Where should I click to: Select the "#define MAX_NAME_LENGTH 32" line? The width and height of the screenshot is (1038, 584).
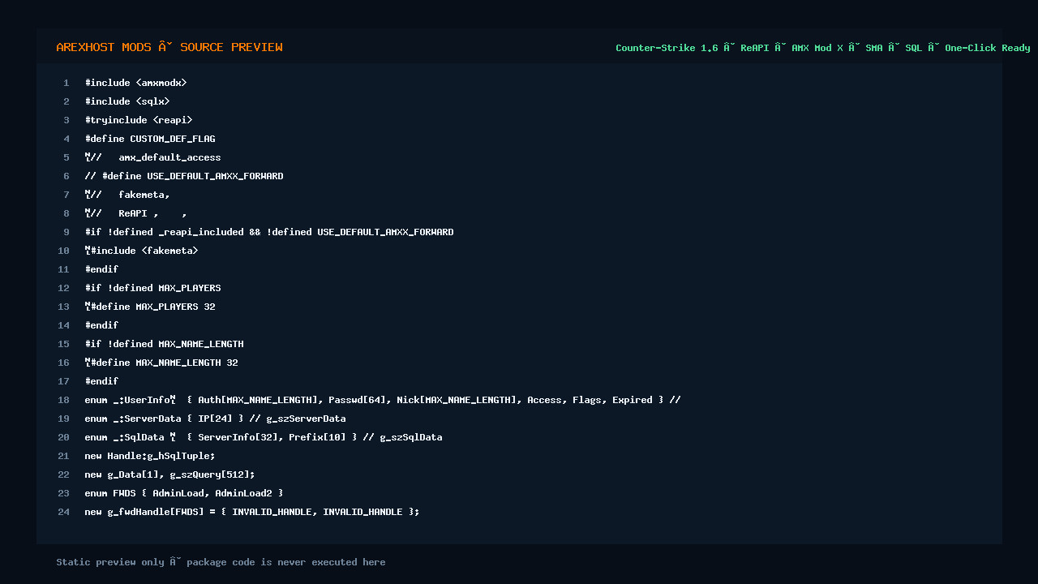161,363
